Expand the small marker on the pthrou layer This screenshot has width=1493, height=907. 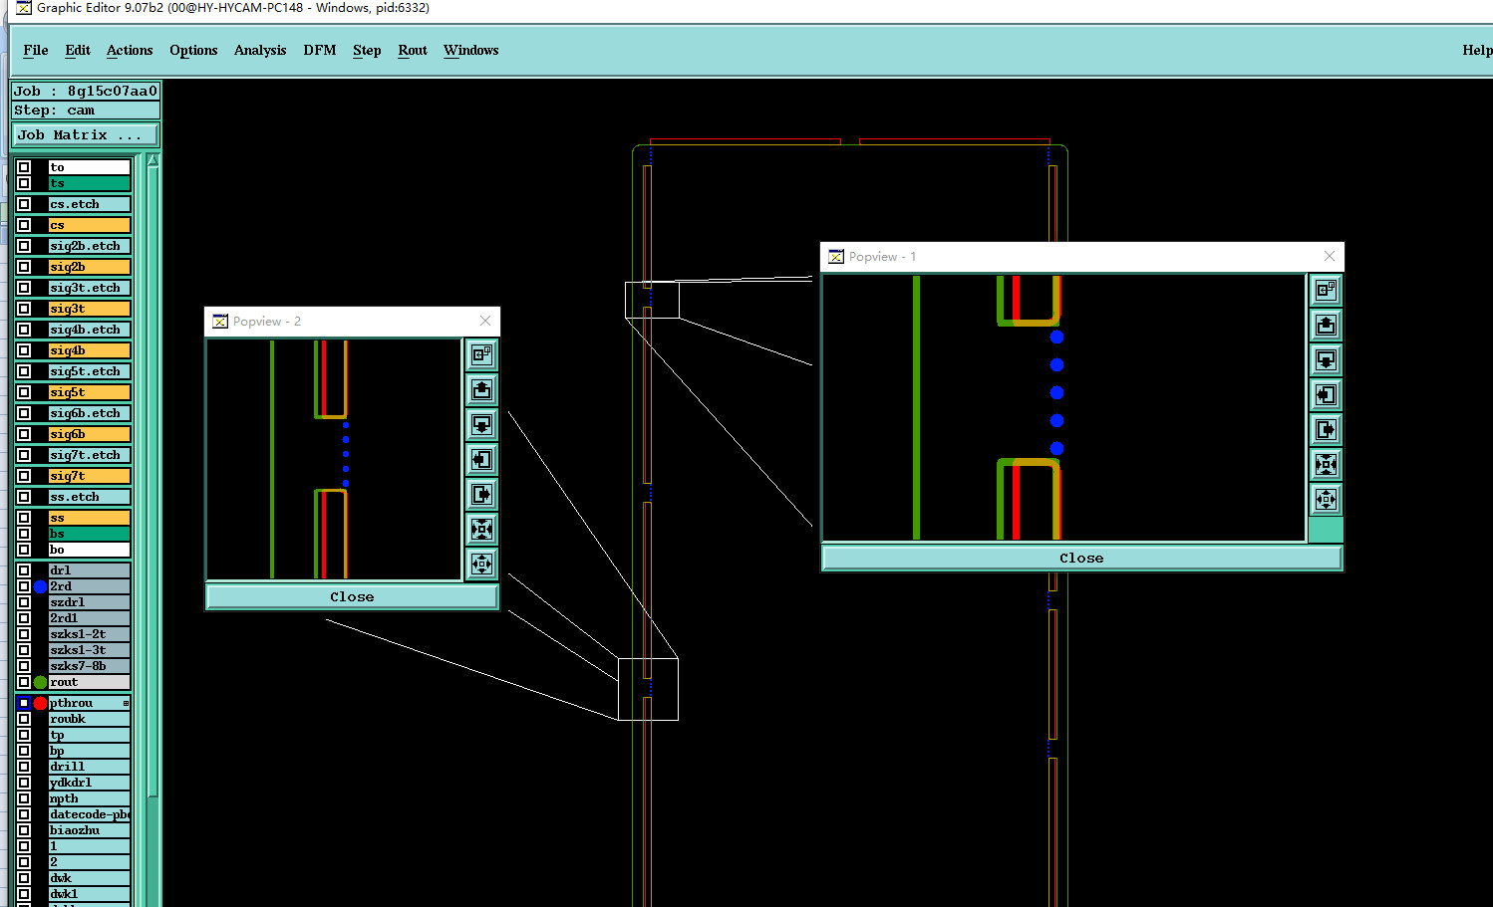point(126,703)
